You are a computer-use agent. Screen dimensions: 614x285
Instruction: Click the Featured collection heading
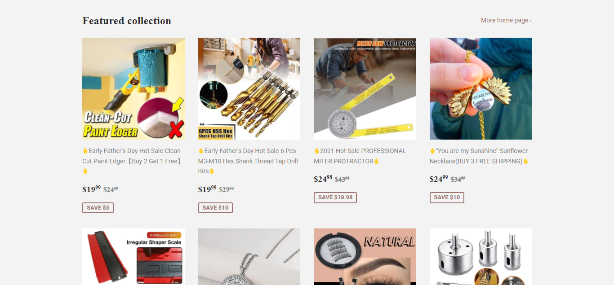(x=127, y=21)
